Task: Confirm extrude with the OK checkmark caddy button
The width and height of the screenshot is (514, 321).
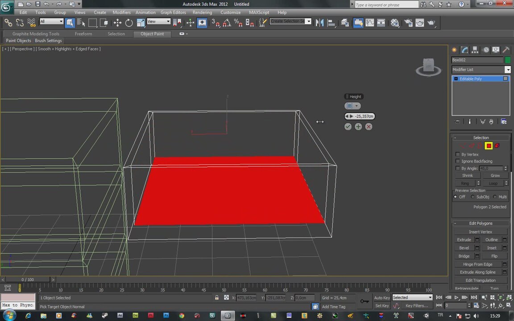Action: pyautogui.click(x=348, y=127)
